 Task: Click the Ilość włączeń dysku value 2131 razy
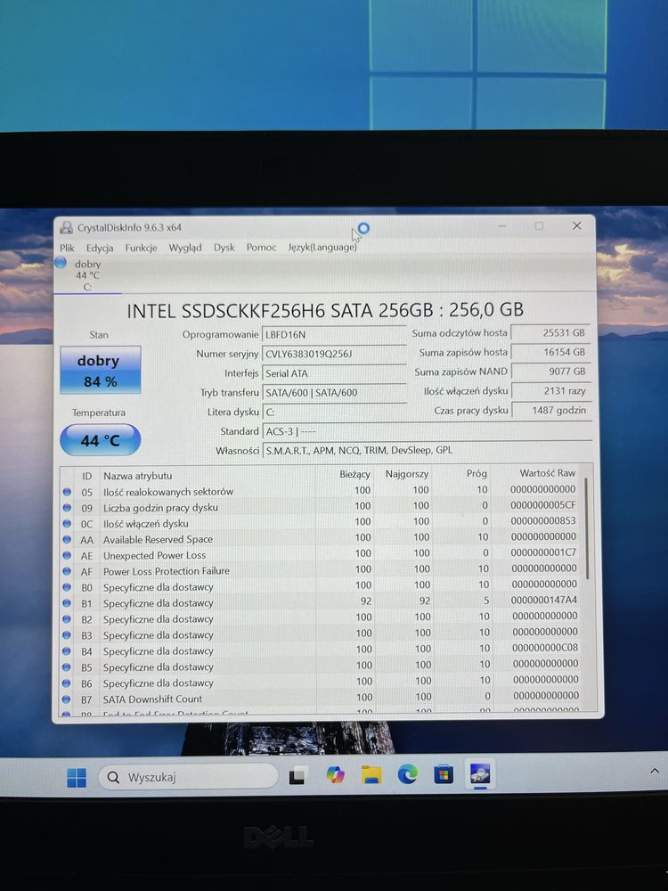click(x=550, y=391)
